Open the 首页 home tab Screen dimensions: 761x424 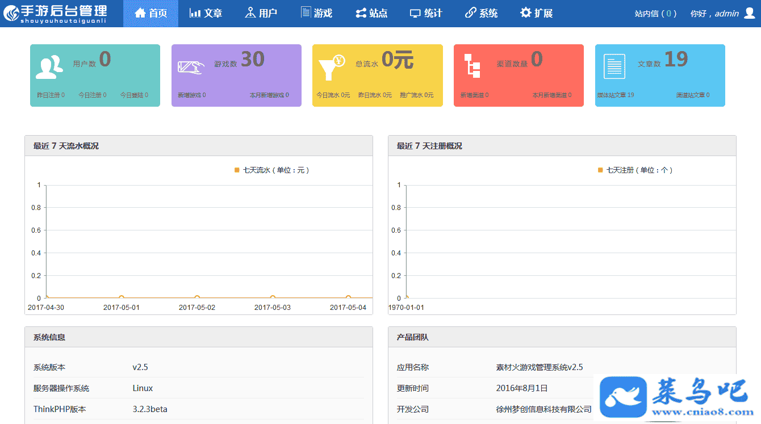150,13
